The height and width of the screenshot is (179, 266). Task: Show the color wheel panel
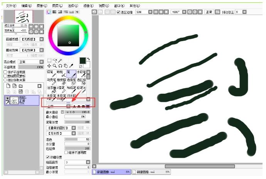49,12
